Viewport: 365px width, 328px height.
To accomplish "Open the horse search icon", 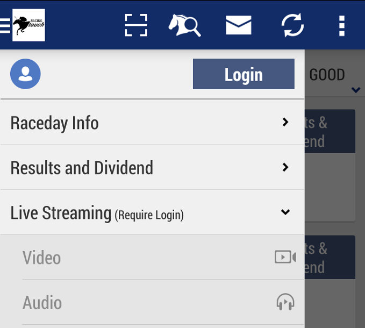I will point(184,25).
